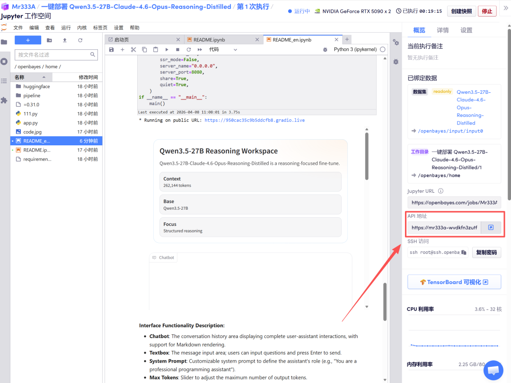Open TensorBoard 可视化
Viewport: 511px width, 383px height.
[x=454, y=282]
